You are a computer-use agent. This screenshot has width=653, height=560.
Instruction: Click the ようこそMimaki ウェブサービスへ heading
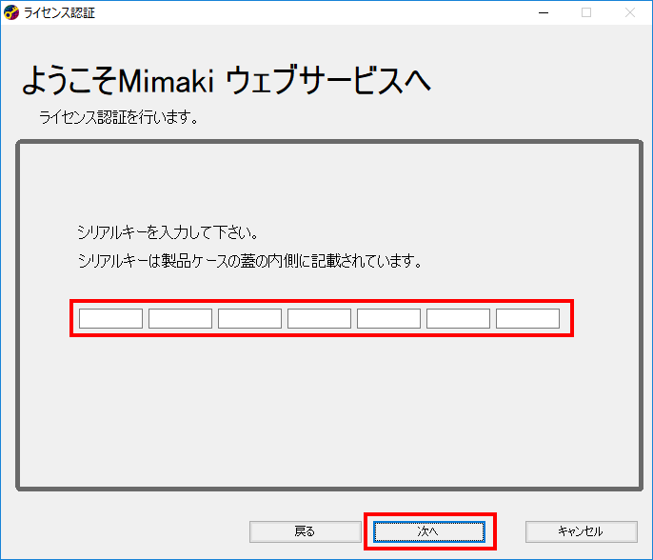pos(227,80)
